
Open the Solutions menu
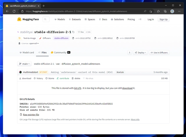pos(117,19)
